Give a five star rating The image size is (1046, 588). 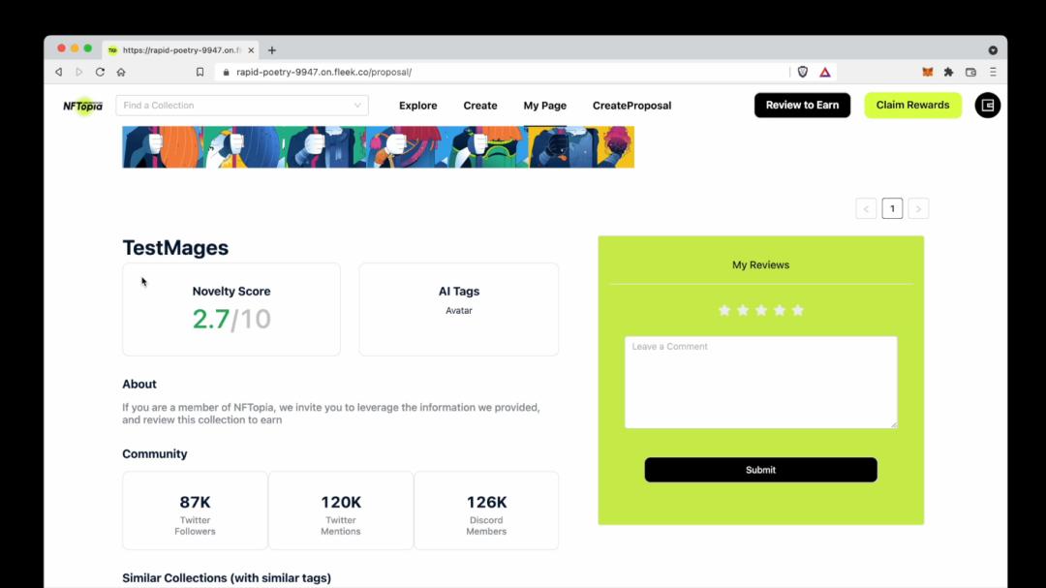click(x=798, y=310)
